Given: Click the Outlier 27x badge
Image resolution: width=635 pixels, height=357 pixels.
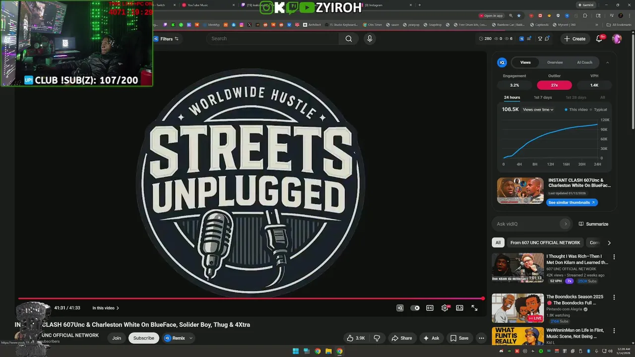Looking at the screenshot, I should coord(554,85).
